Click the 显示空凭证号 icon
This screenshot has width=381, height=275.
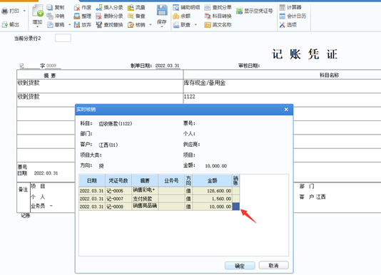tap(239, 11)
